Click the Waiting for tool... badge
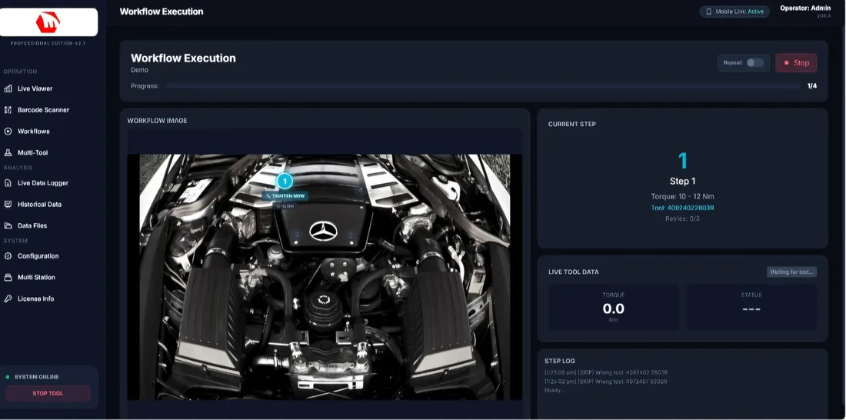Screen dimensions: 846x420 tap(791, 272)
